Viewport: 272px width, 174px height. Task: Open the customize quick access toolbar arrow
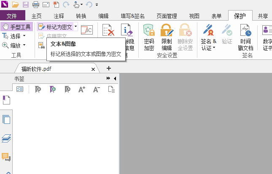[97, 5]
